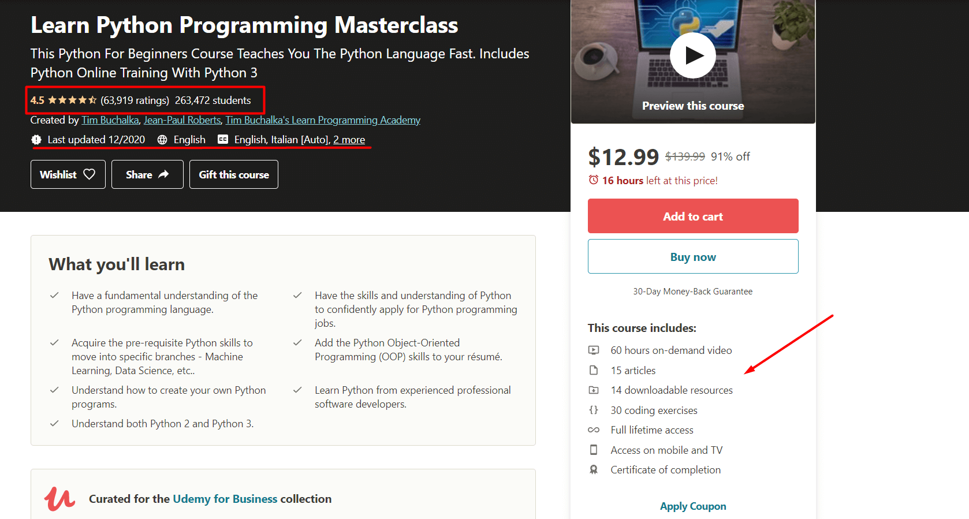969x519 pixels.
Task: Click the star rating display
Action: click(x=72, y=100)
